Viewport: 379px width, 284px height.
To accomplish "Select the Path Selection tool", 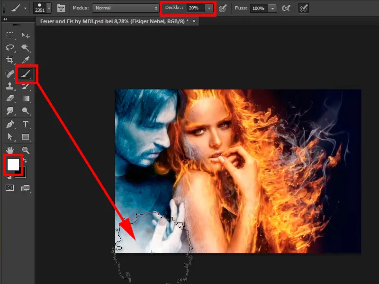I will [10, 137].
